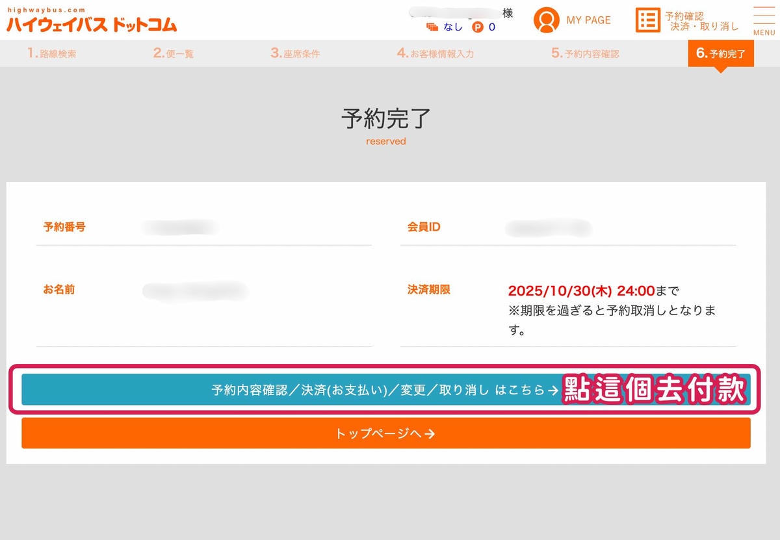Click deadline 2025/10/30(木) 24:00 text
This screenshot has height=540, width=780.
[x=581, y=290]
